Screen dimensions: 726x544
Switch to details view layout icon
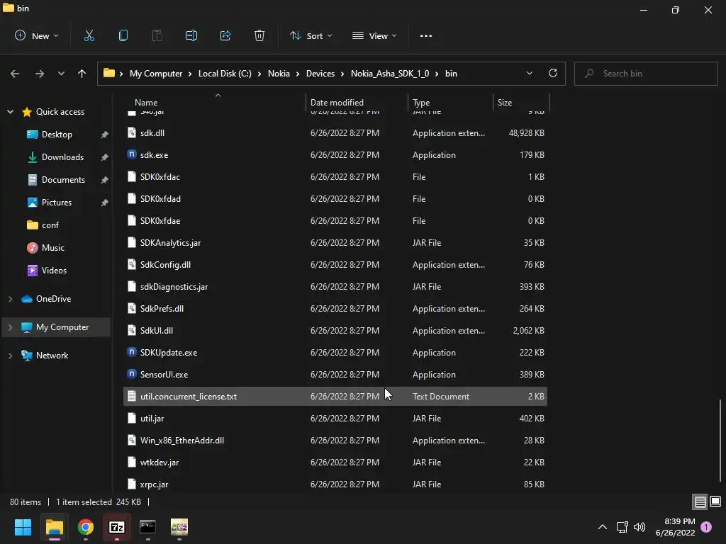(x=700, y=501)
